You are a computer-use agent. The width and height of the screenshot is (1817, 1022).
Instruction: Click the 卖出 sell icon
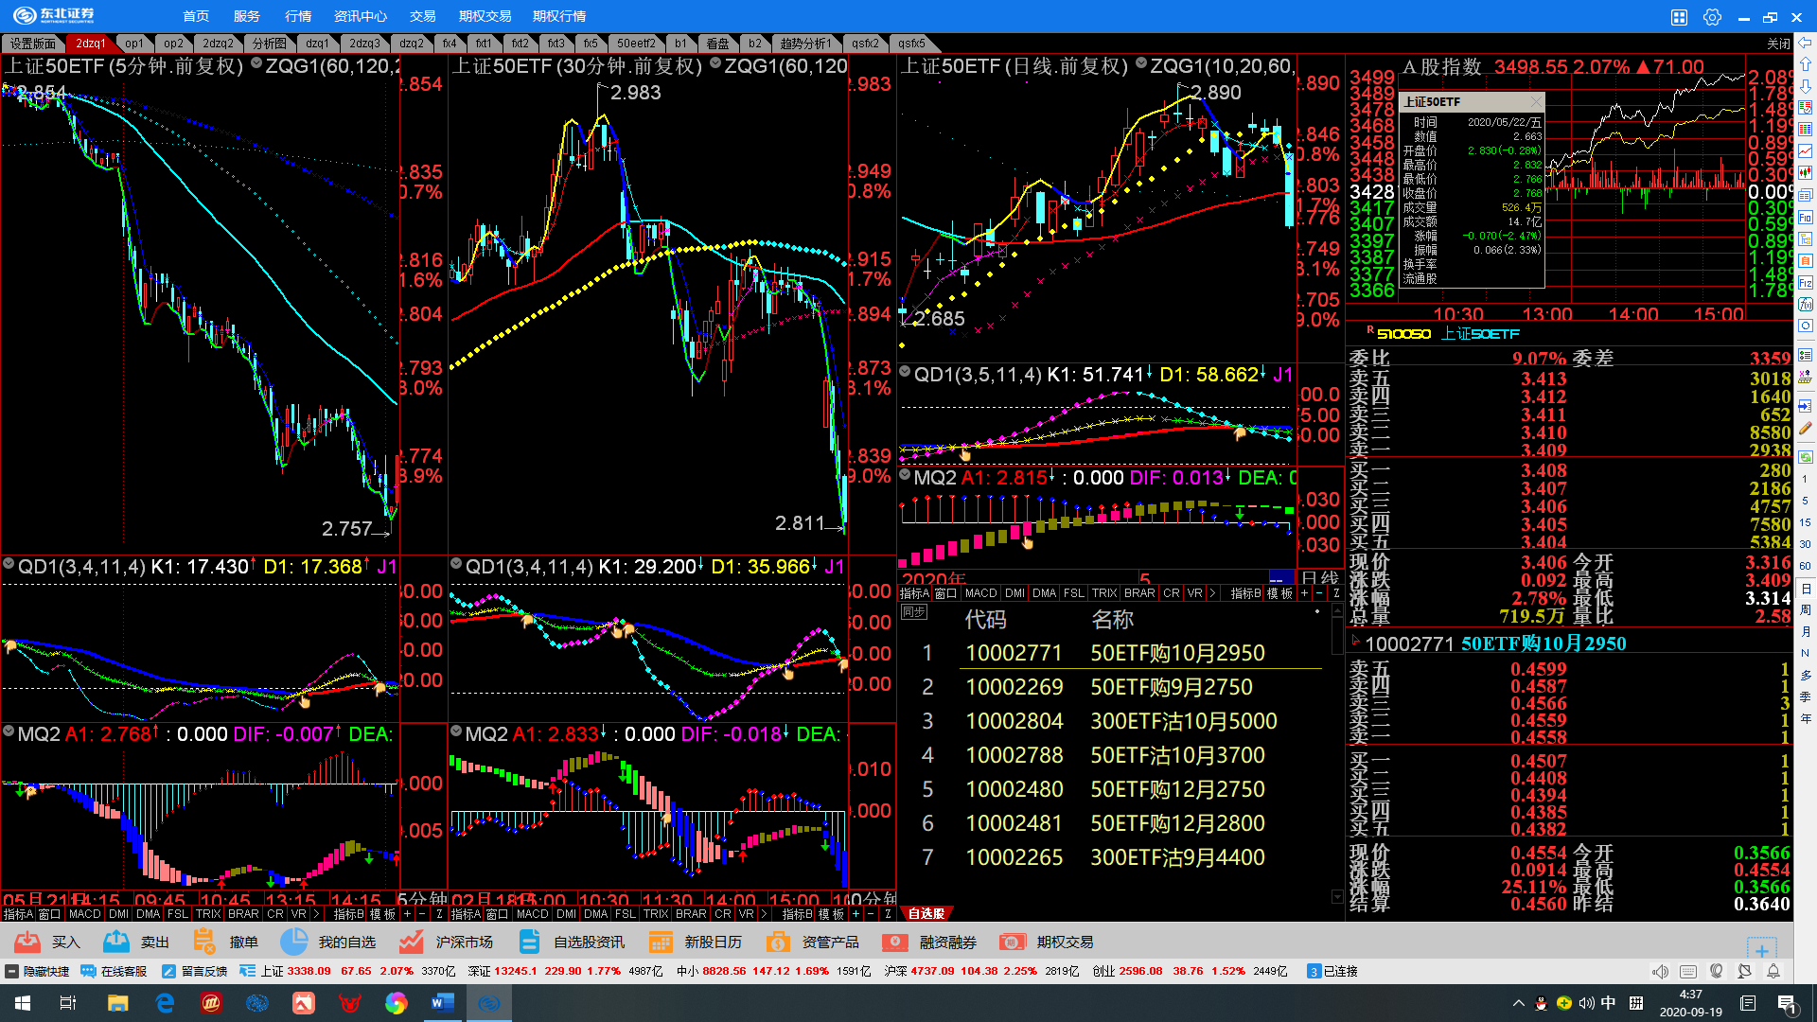pos(116,942)
